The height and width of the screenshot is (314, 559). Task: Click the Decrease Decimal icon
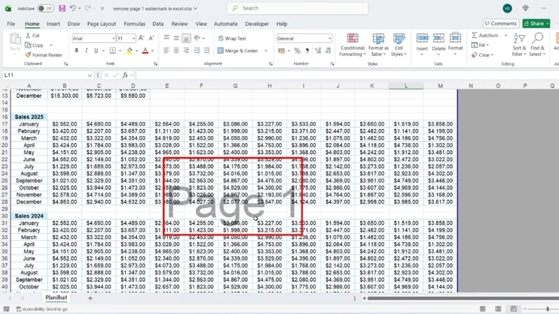pos(328,51)
